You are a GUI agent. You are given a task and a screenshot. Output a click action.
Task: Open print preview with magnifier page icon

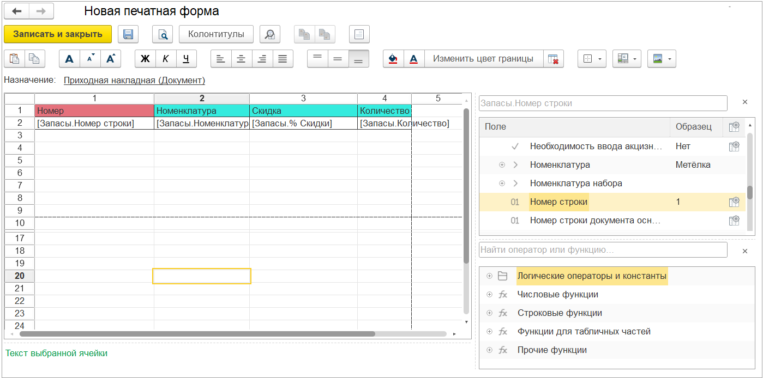pos(163,34)
